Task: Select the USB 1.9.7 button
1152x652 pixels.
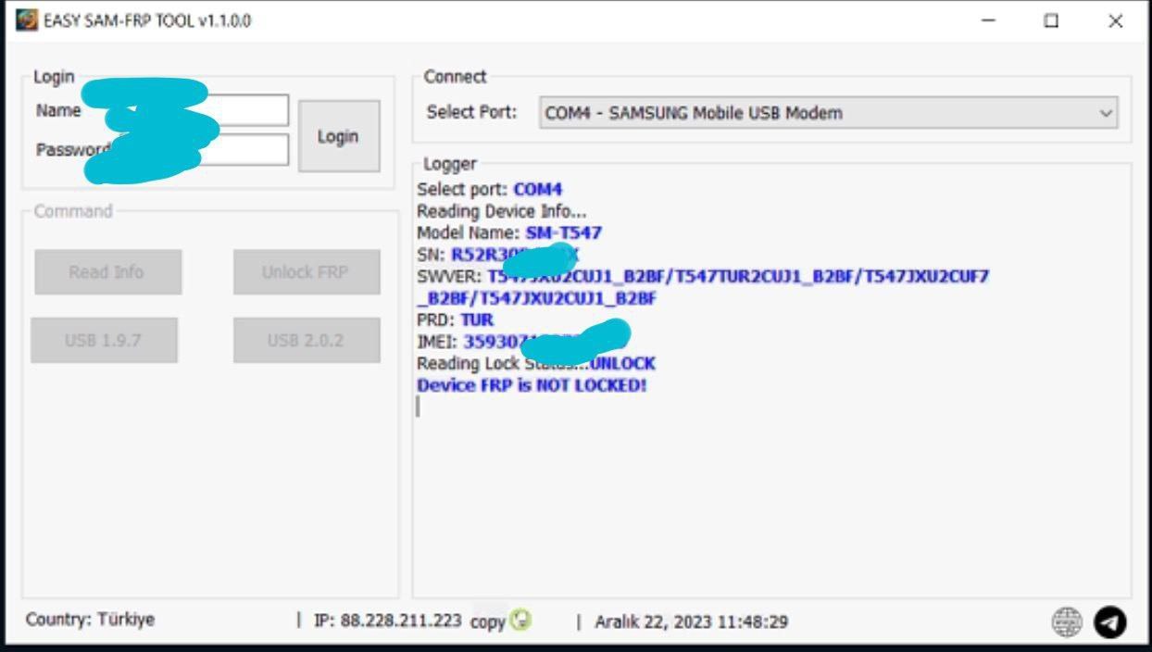Action: (x=103, y=340)
